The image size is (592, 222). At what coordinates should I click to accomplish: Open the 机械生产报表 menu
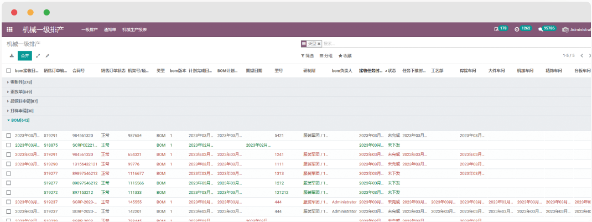(134, 29)
